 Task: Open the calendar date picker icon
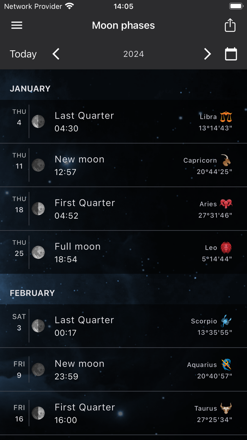(231, 54)
